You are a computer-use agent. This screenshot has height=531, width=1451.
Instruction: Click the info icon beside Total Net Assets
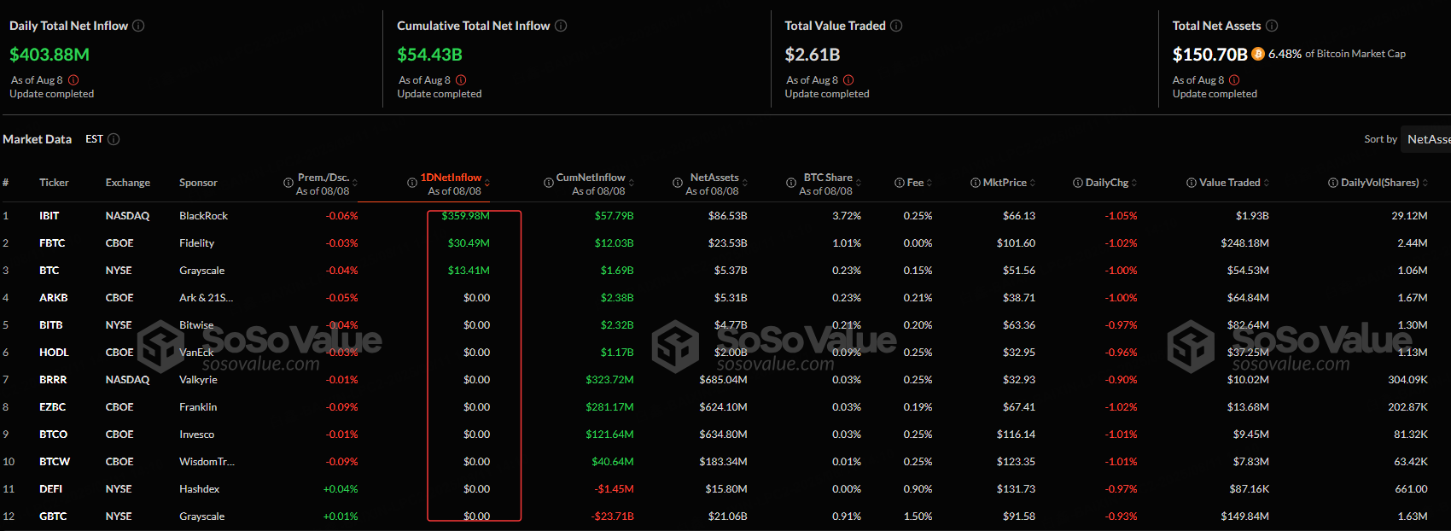point(1272,26)
